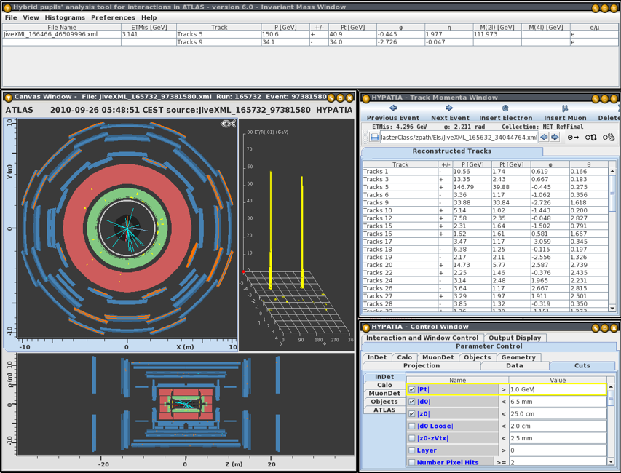This screenshot has width=621, height=473.
Task: Open the Histograms menu
Action: tap(65, 17)
